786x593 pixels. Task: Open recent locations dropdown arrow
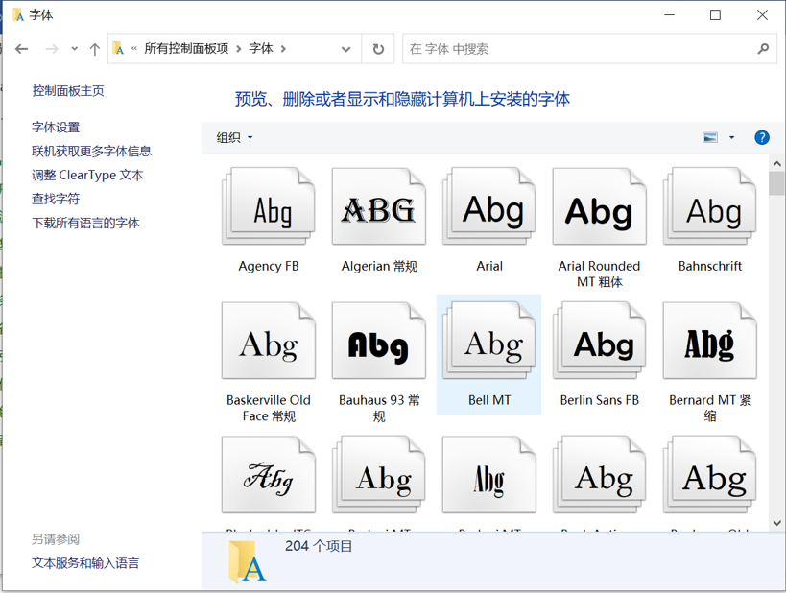[x=75, y=49]
